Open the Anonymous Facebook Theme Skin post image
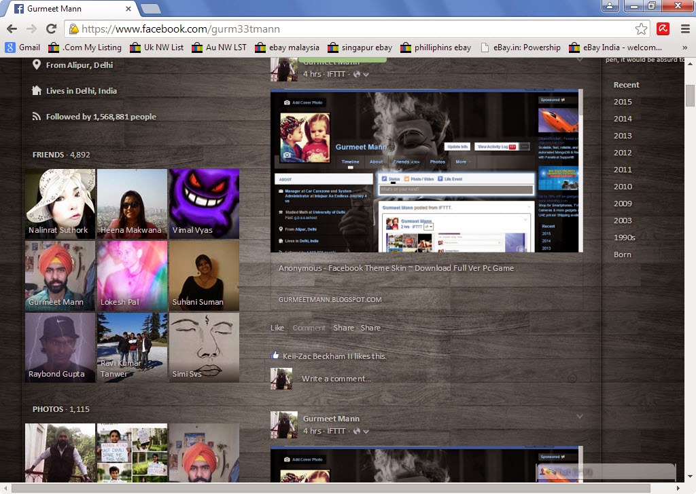Viewport: 696px width, 494px height. (x=426, y=171)
